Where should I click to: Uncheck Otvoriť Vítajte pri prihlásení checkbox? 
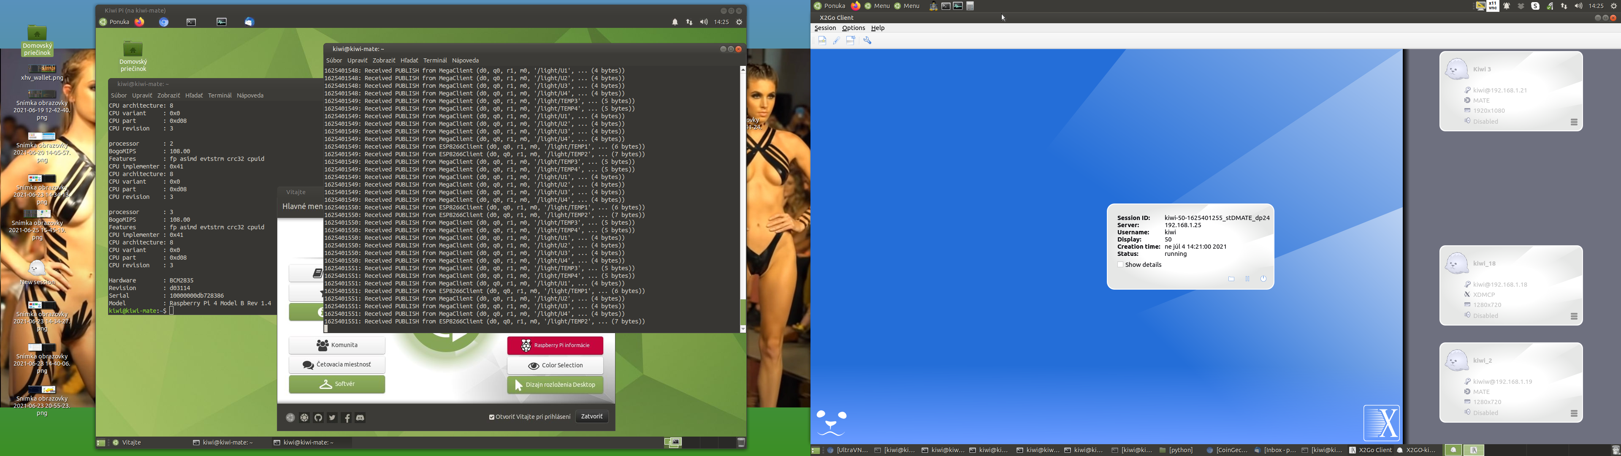tap(491, 417)
